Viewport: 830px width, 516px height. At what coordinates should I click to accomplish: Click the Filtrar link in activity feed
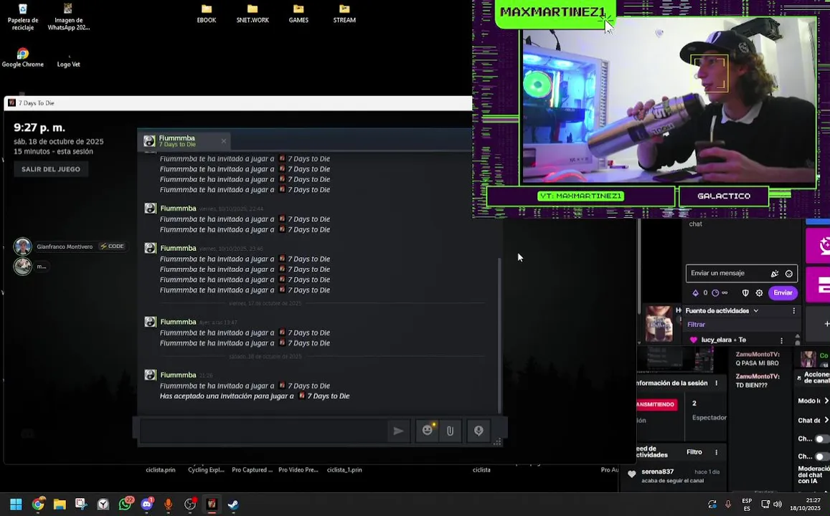click(x=696, y=325)
